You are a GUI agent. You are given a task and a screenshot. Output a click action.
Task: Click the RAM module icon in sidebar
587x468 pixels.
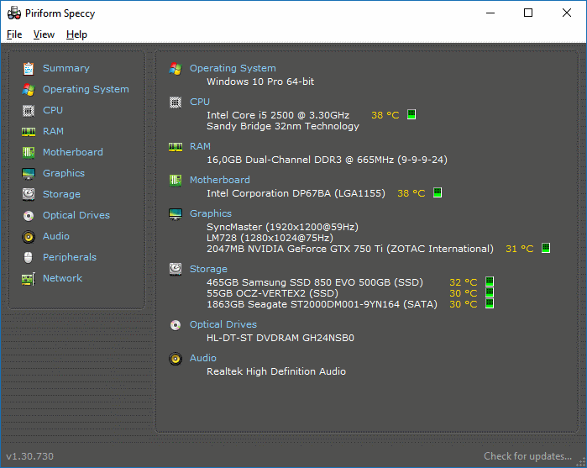tap(29, 132)
